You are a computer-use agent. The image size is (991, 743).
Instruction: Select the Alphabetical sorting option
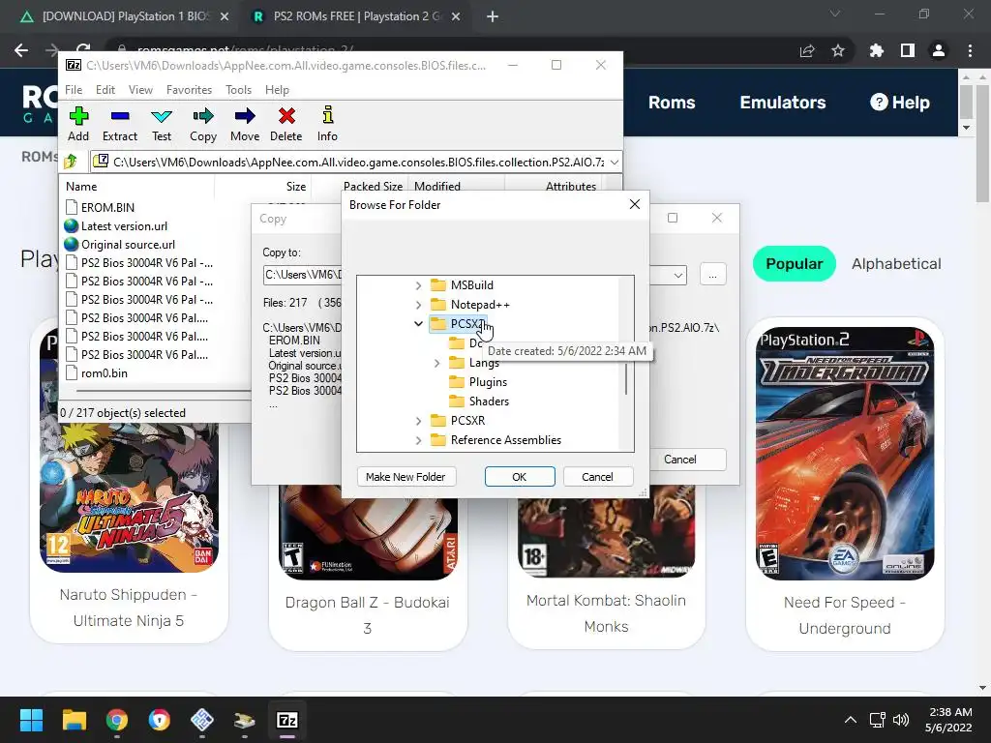896,263
